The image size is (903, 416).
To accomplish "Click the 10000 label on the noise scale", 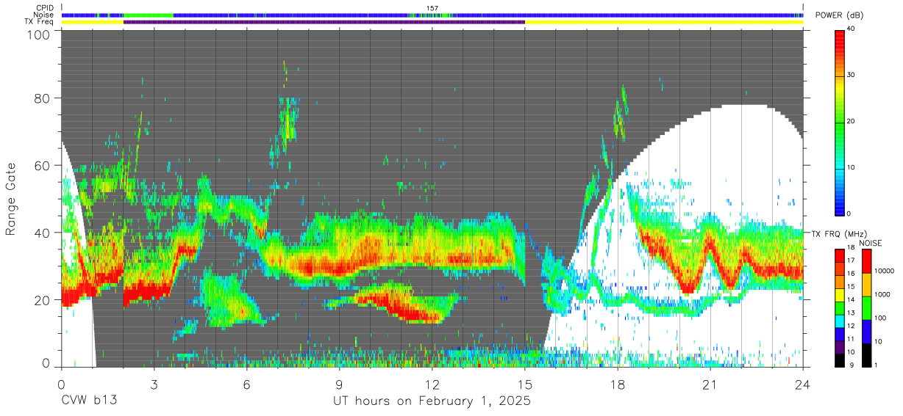I will pos(885,271).
